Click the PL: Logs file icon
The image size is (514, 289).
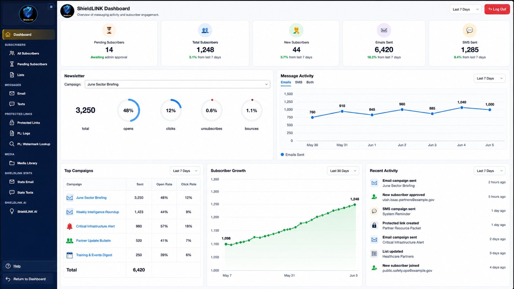coord(12,133)
